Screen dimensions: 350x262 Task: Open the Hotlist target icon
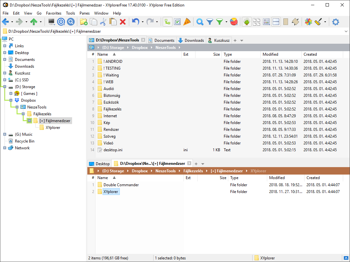click(61, 22)
